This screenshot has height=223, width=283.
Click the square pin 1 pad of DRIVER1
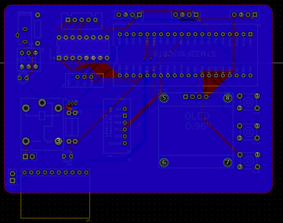(59, 58)
